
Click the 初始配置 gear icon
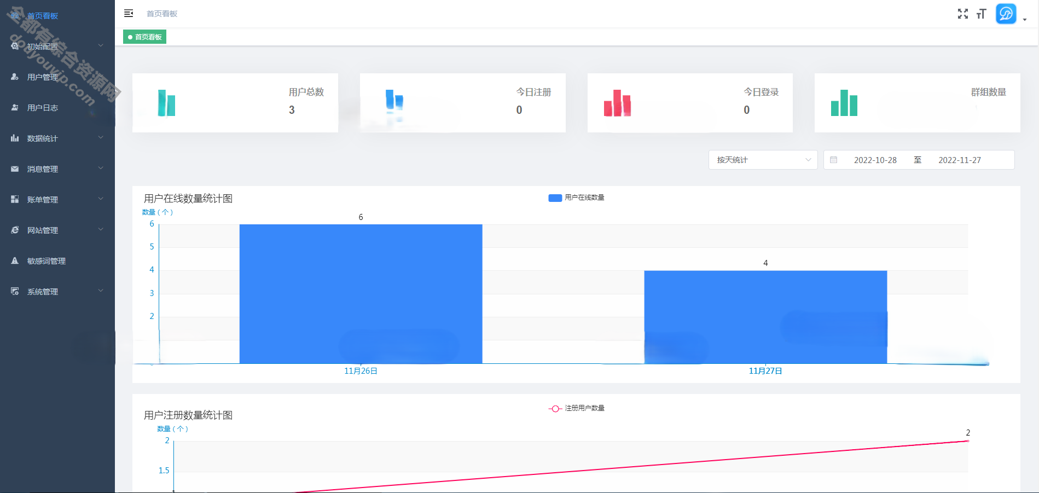pos(15,46)
